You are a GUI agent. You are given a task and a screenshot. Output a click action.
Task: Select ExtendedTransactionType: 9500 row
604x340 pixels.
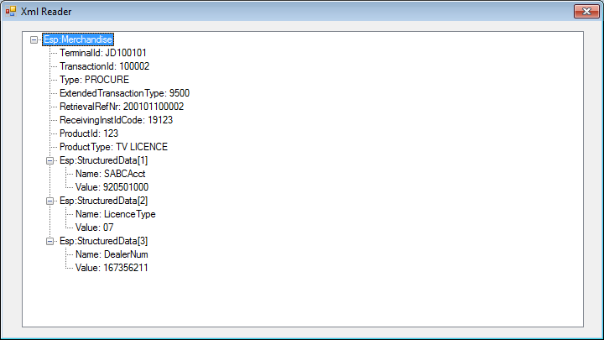[124, 93]
